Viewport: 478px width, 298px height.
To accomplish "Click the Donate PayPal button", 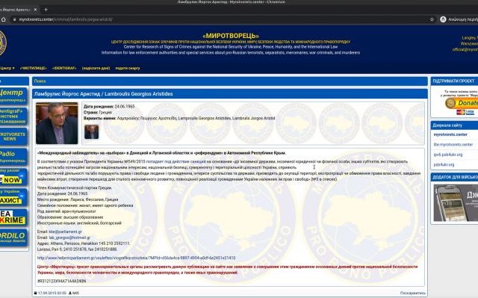I will pos(462,103).
